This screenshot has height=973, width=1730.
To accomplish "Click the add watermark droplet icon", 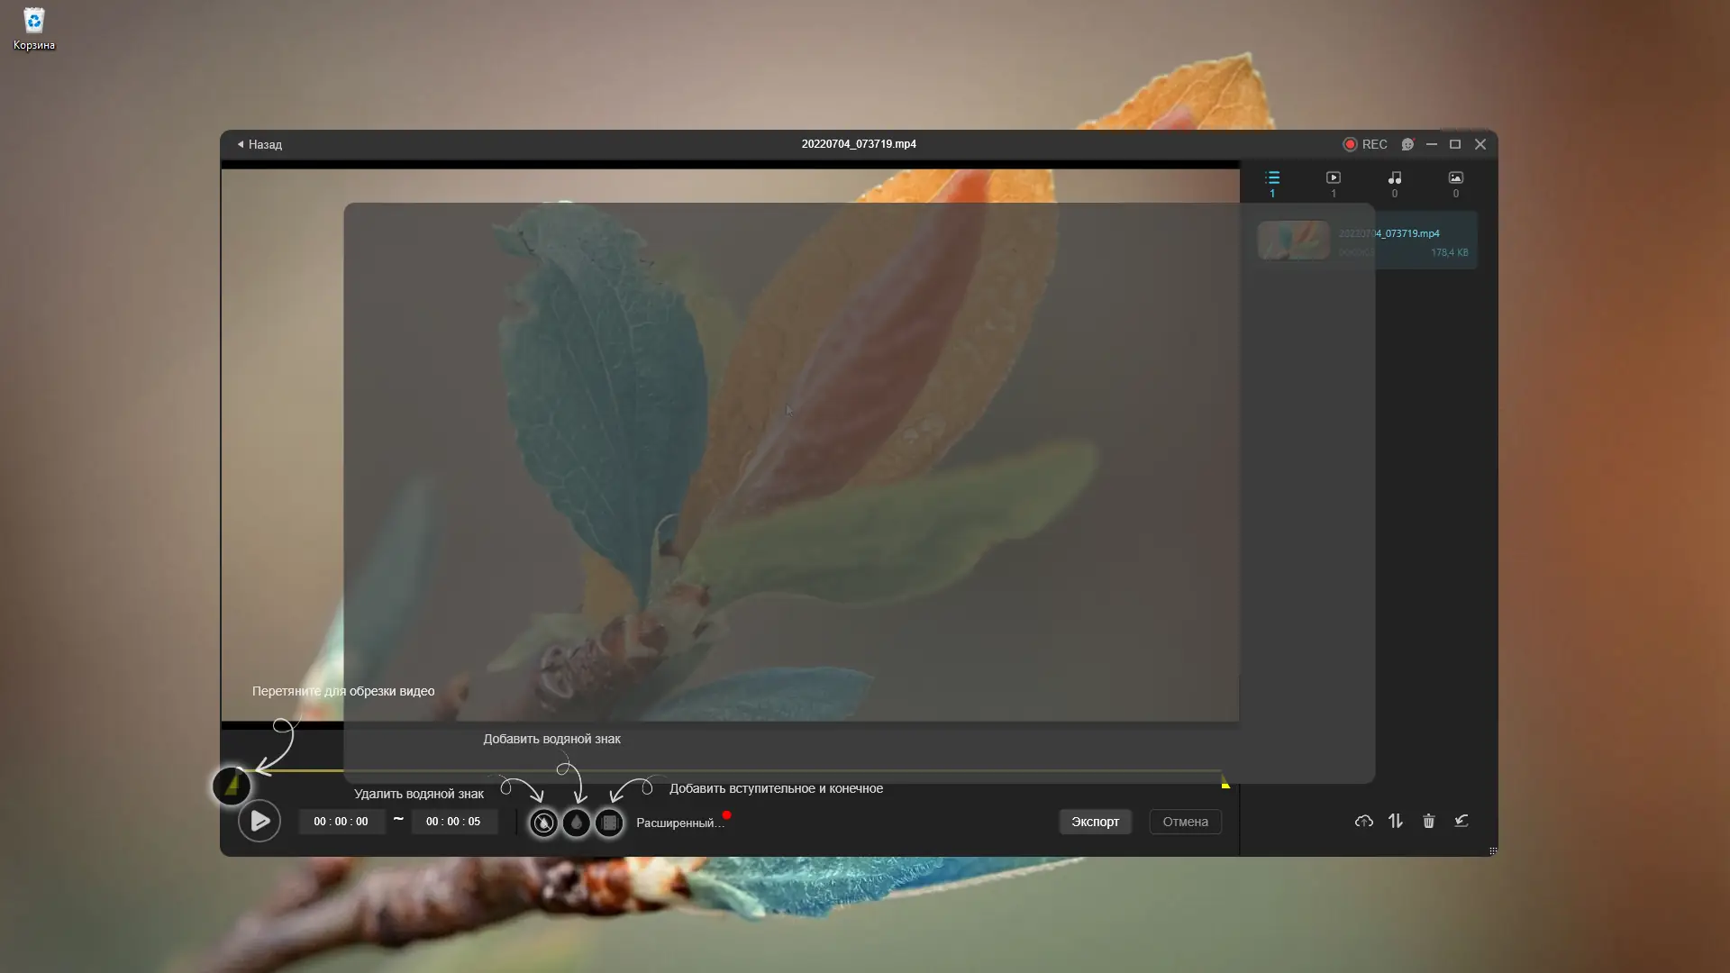I will tap(577, 823).
